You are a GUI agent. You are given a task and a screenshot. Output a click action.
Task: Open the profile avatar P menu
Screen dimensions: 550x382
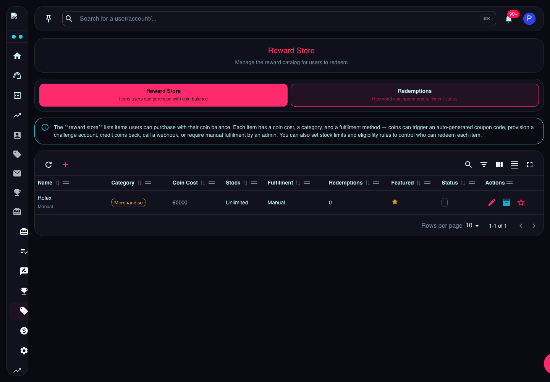[x=529, y=19]
